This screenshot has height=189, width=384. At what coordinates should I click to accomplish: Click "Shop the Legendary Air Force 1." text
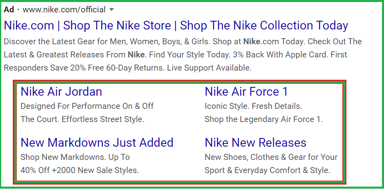(x=264, y=119)
